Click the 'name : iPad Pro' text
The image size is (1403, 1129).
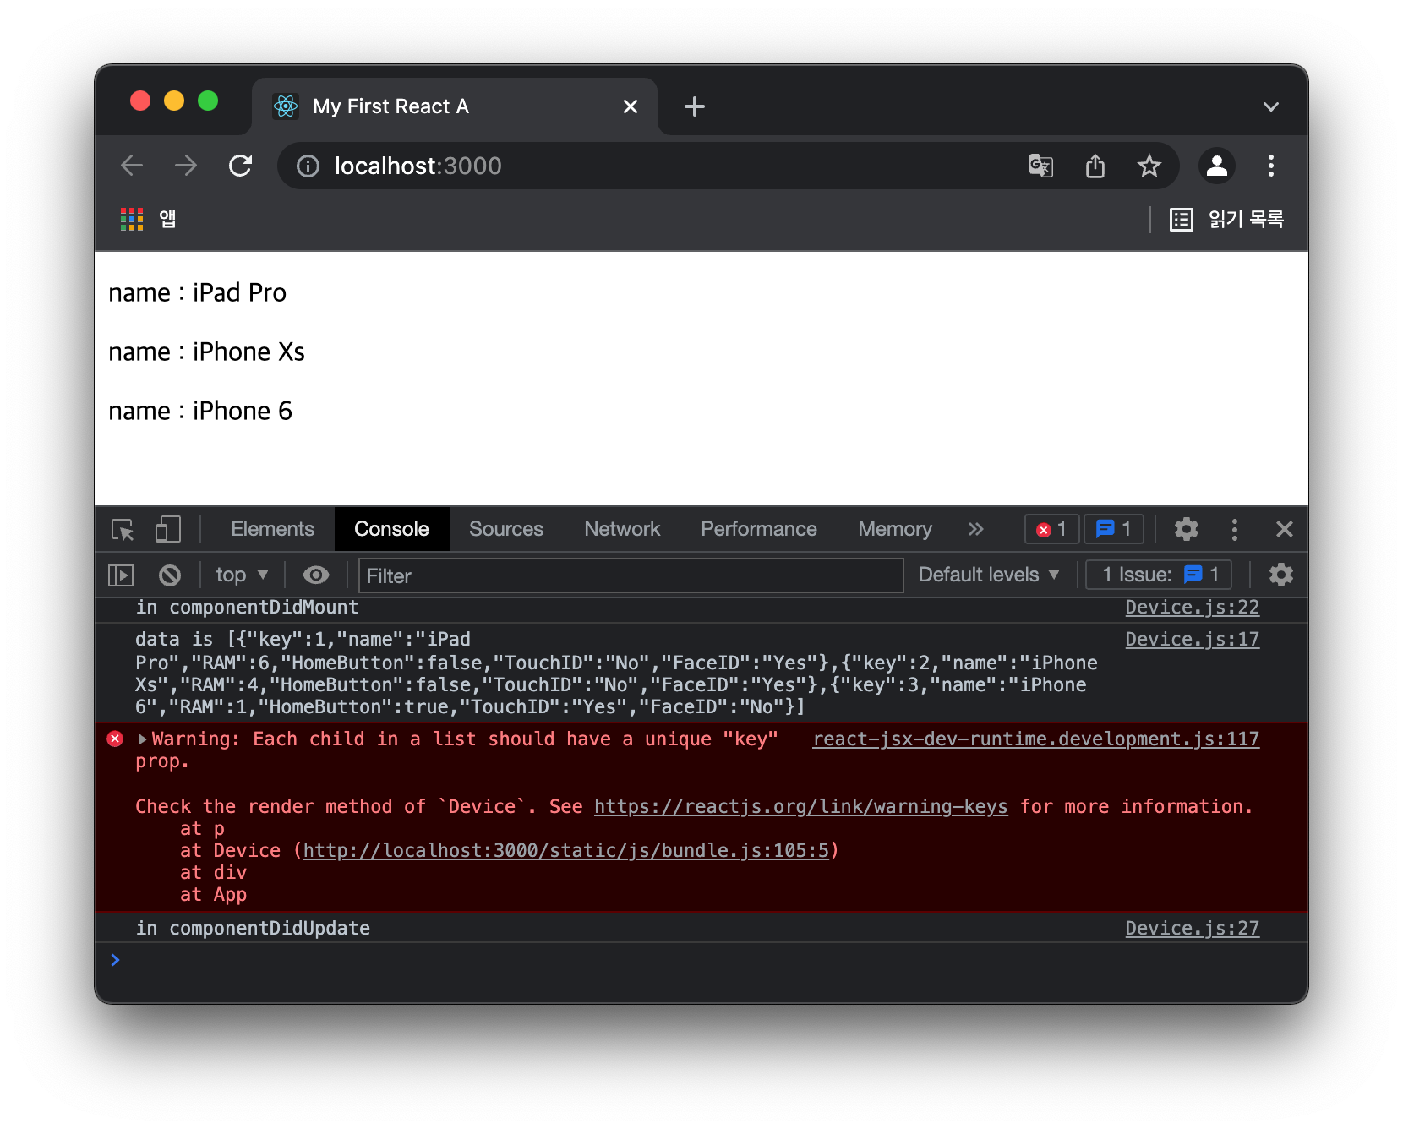(x=198, y=293)
